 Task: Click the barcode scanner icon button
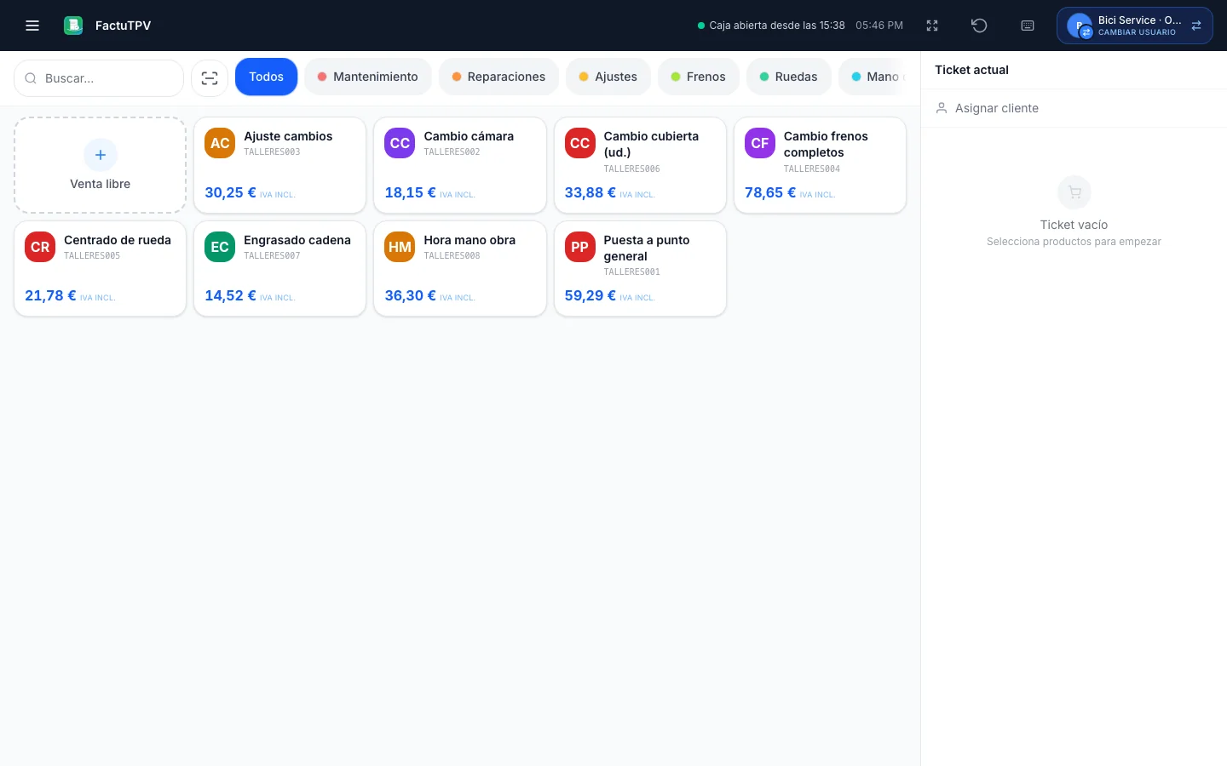pyautogui.click(x=210, y=78)
